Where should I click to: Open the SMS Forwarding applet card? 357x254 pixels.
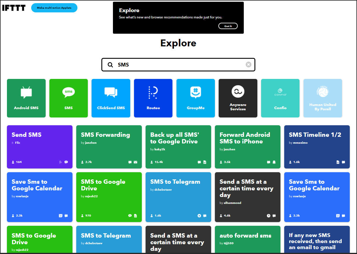[109, 147]
